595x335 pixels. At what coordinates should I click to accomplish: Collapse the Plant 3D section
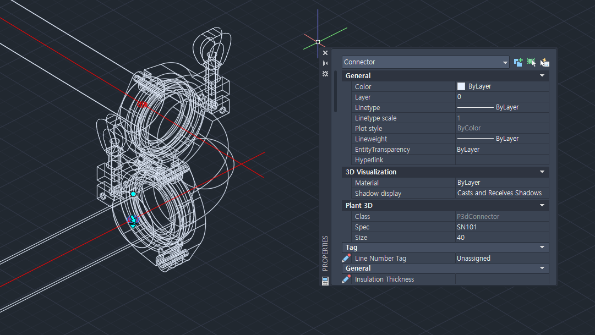(542, 205)
